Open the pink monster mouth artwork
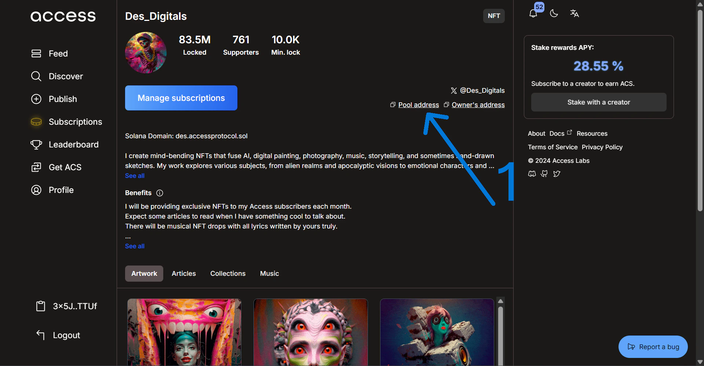This screenshot has height=366, width=704. click(x=184, y=332)
